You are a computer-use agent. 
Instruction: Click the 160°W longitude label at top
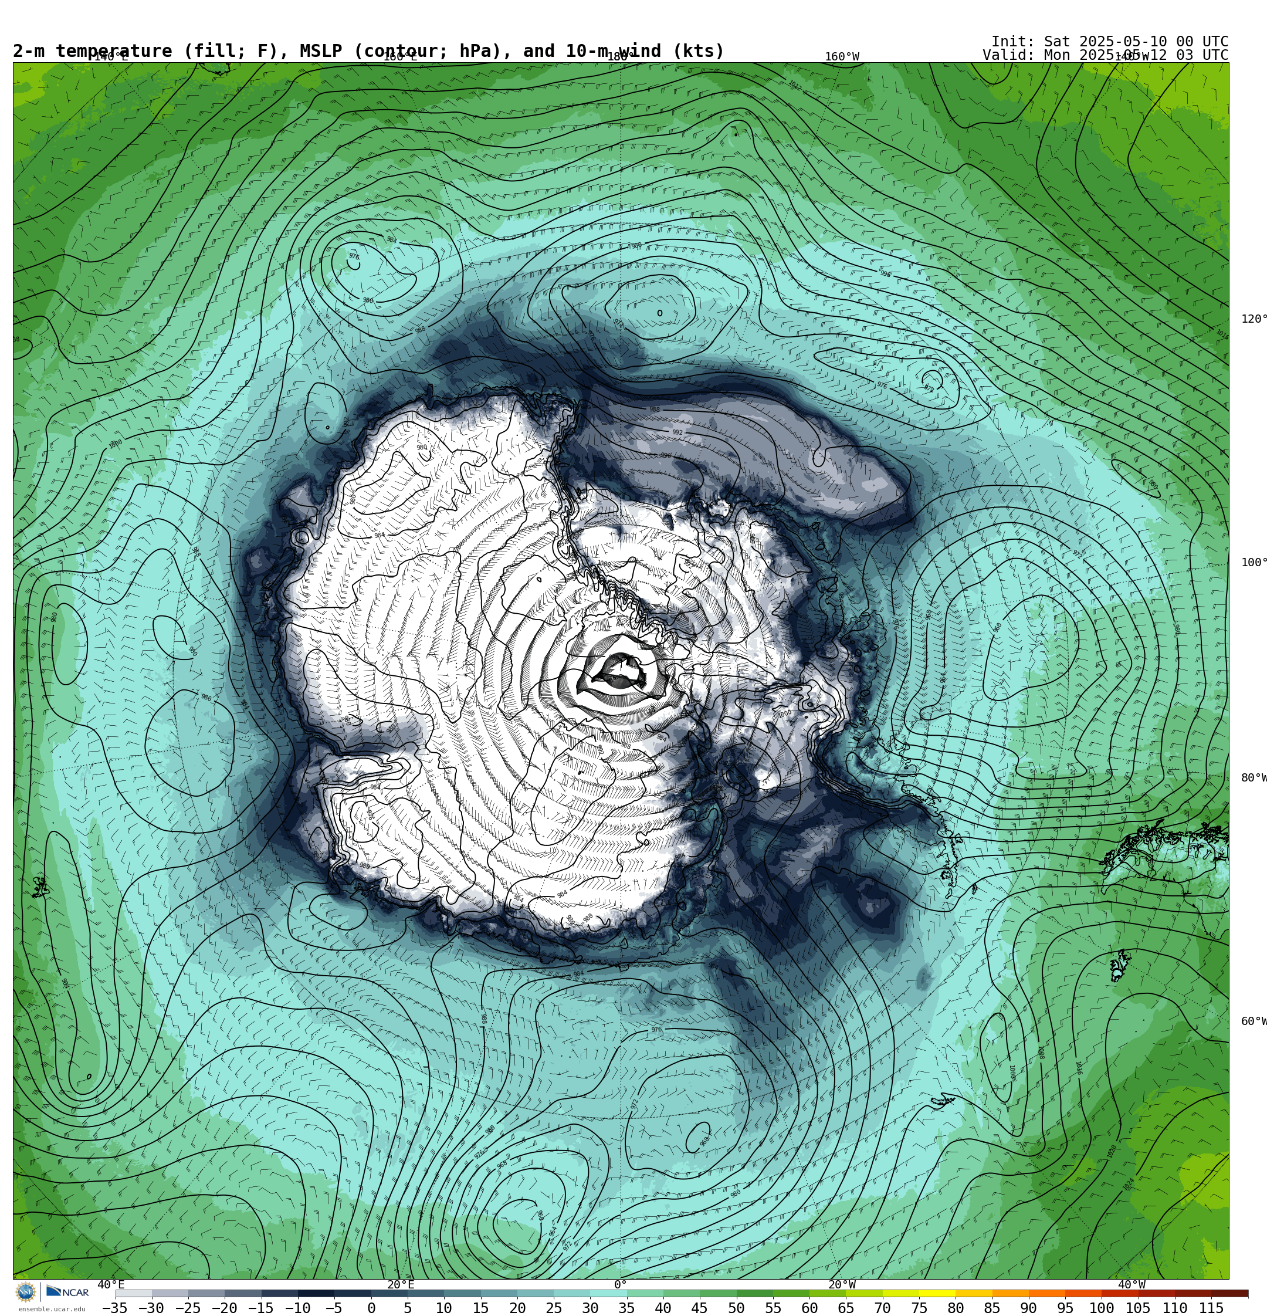point(842,57)
